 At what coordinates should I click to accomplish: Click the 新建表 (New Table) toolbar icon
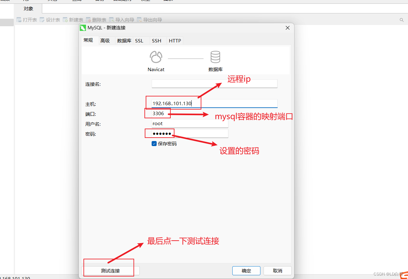point(65,20)
